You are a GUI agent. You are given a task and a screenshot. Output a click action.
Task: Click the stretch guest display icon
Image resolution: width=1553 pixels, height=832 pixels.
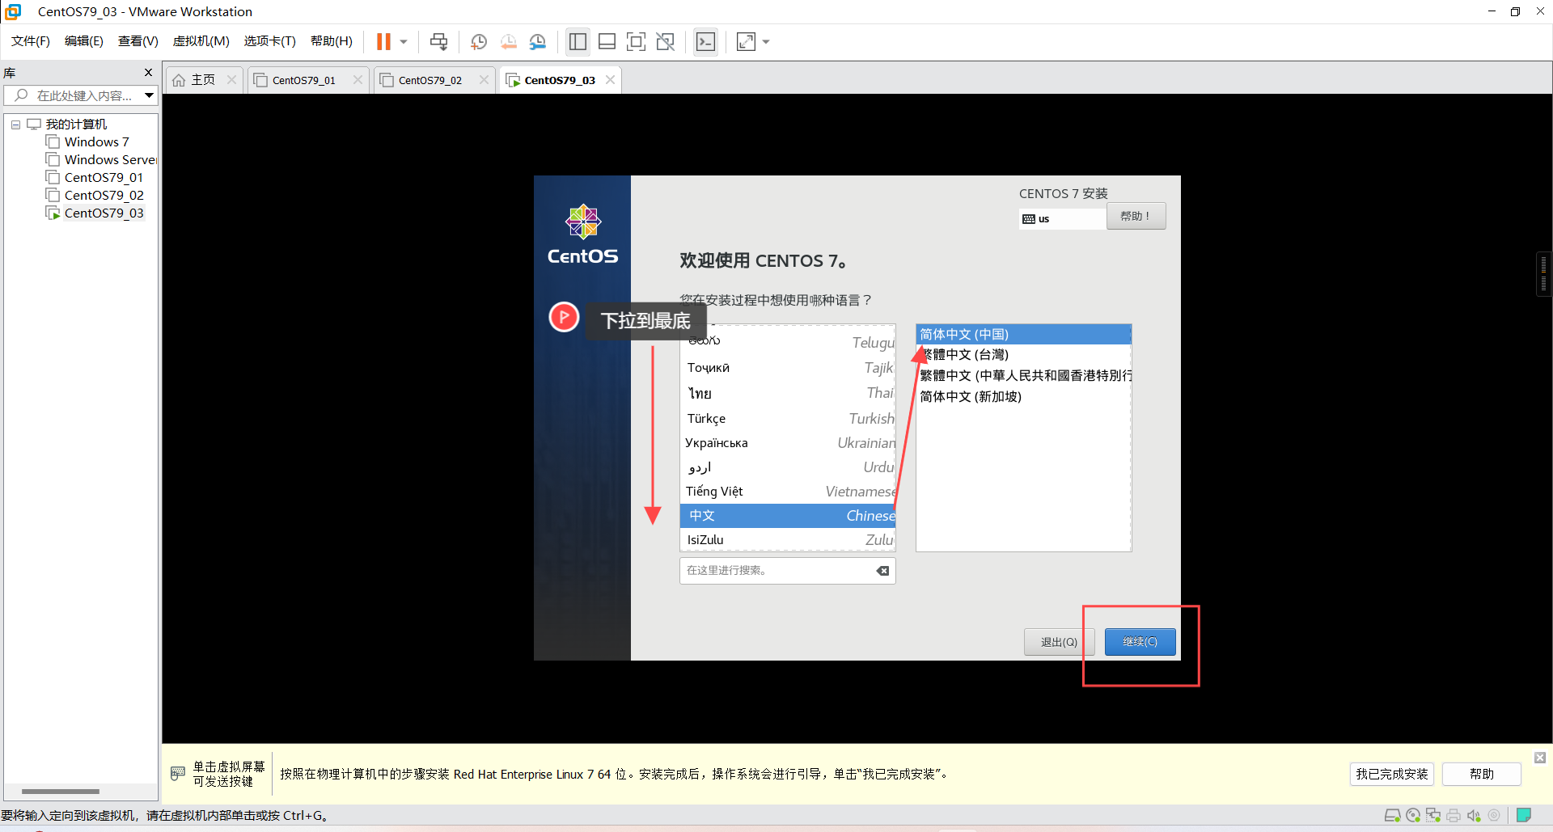pos(746,42)
